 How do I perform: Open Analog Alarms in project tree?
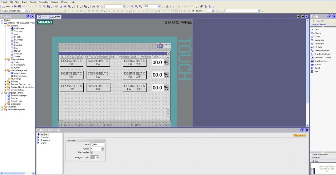coord(20,73)
